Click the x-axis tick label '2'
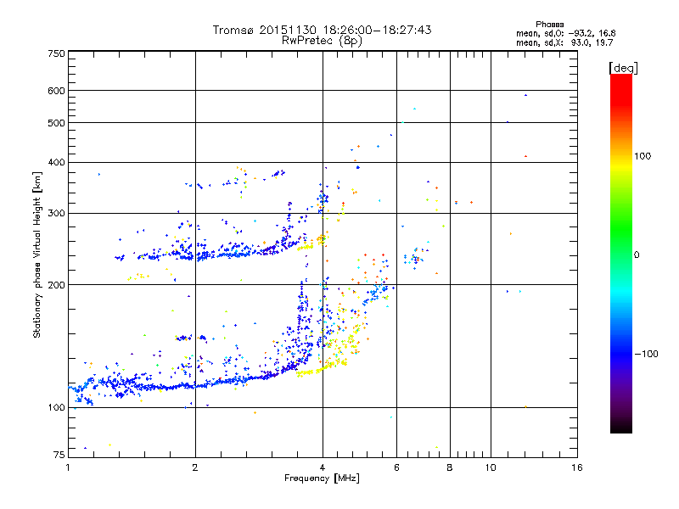679x509 pixels. (x=195, y=467)
